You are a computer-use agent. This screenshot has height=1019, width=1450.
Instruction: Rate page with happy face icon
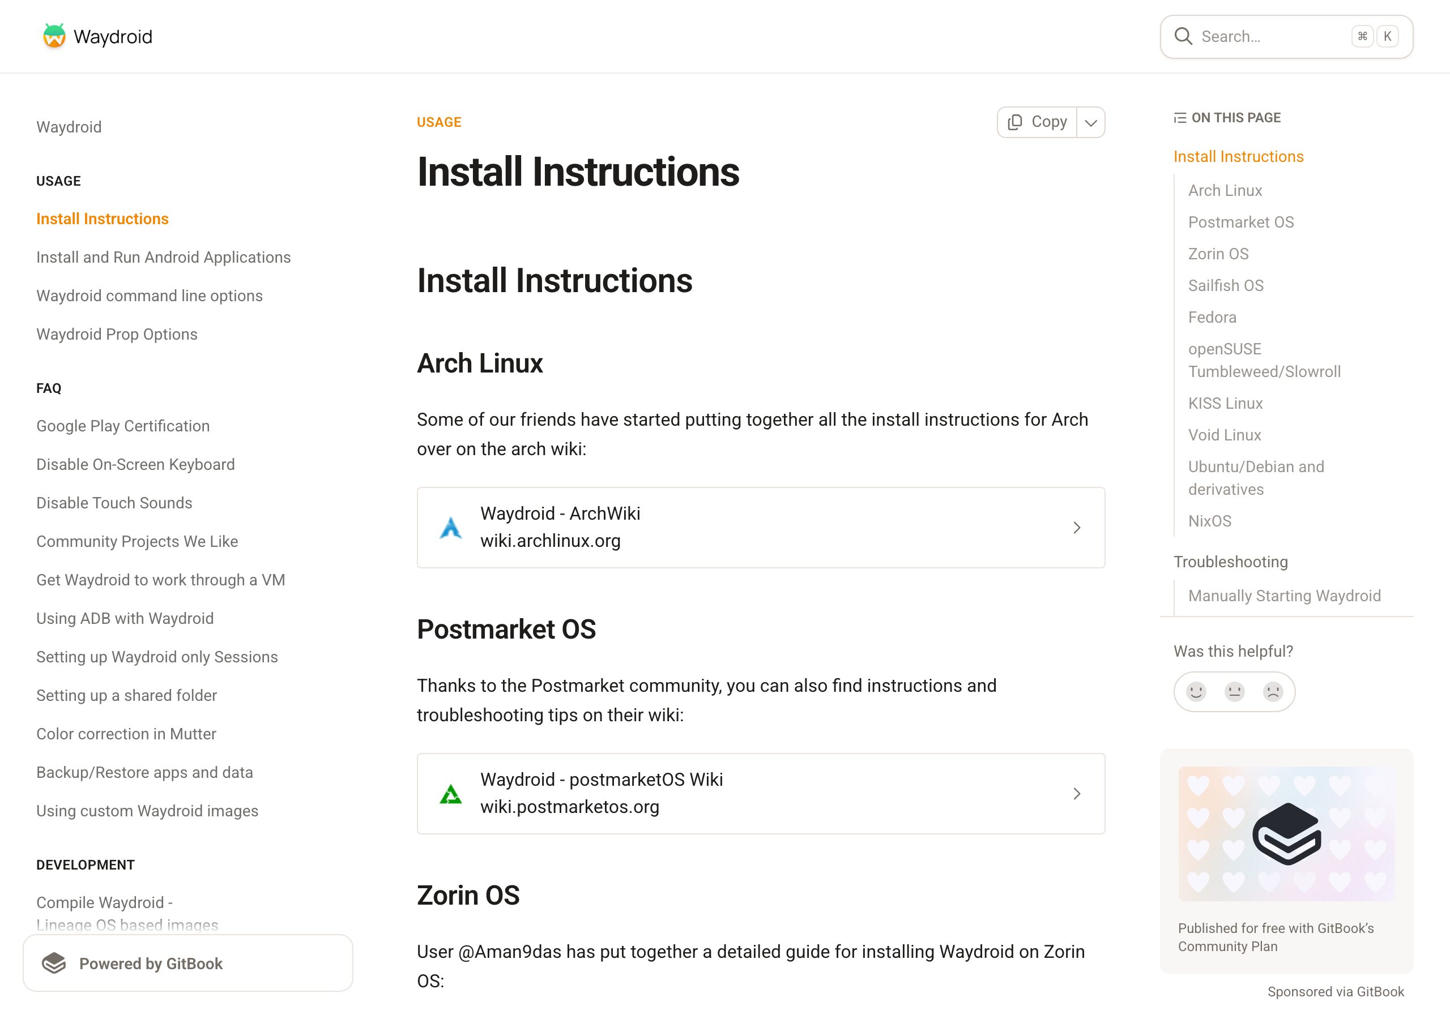point(1196,692)
